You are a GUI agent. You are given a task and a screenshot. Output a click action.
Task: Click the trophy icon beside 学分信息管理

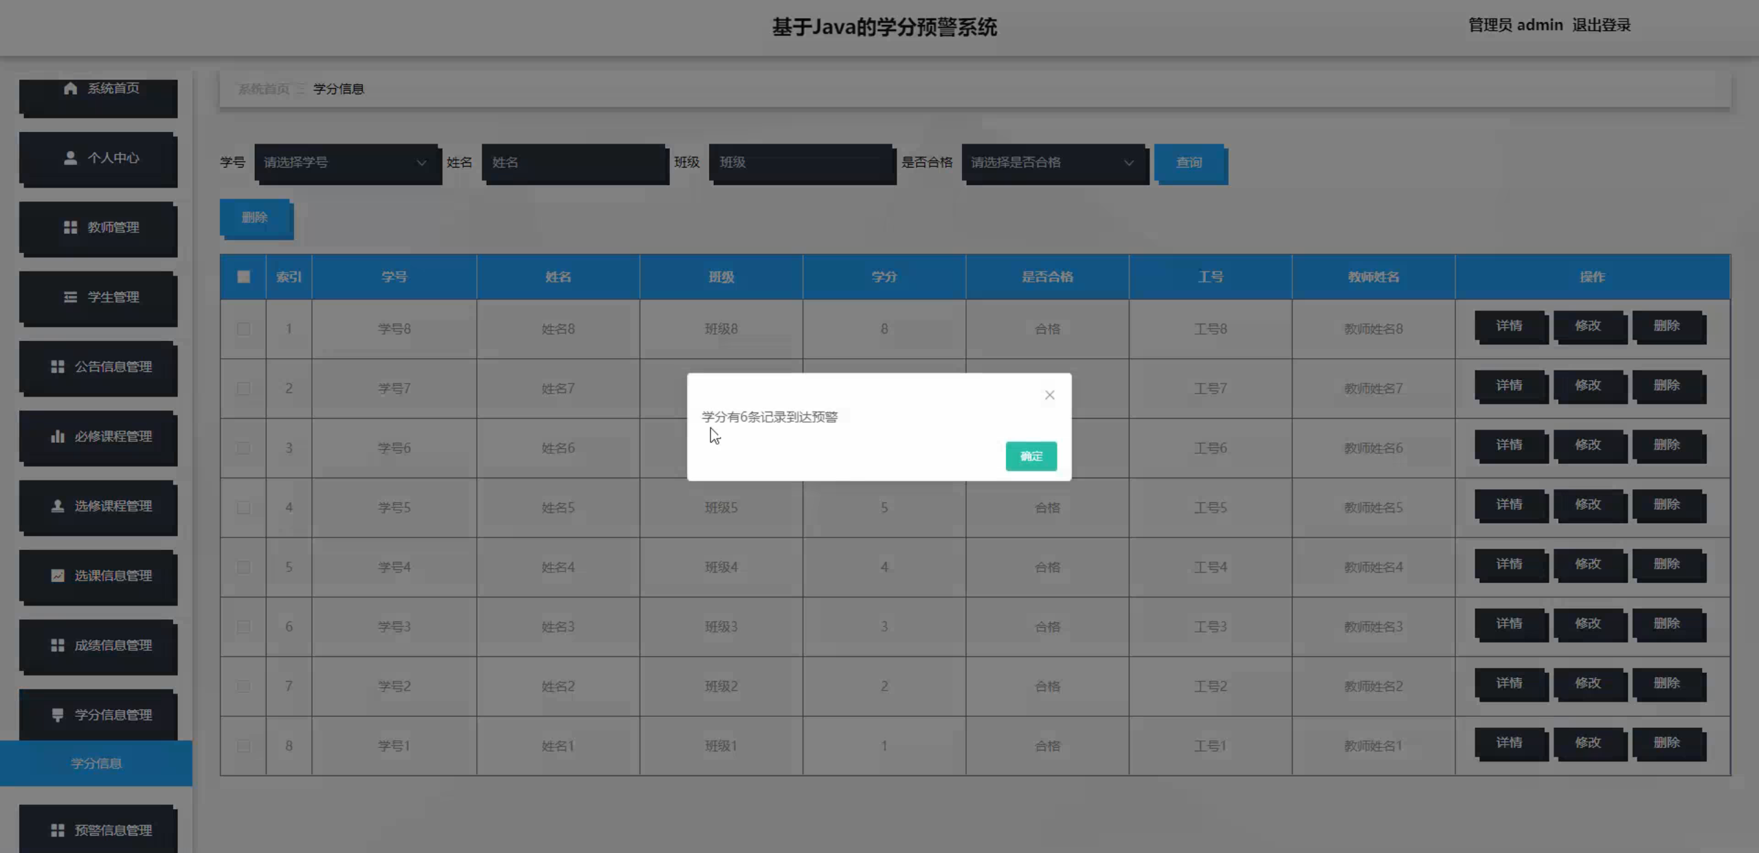pos(58,715)
